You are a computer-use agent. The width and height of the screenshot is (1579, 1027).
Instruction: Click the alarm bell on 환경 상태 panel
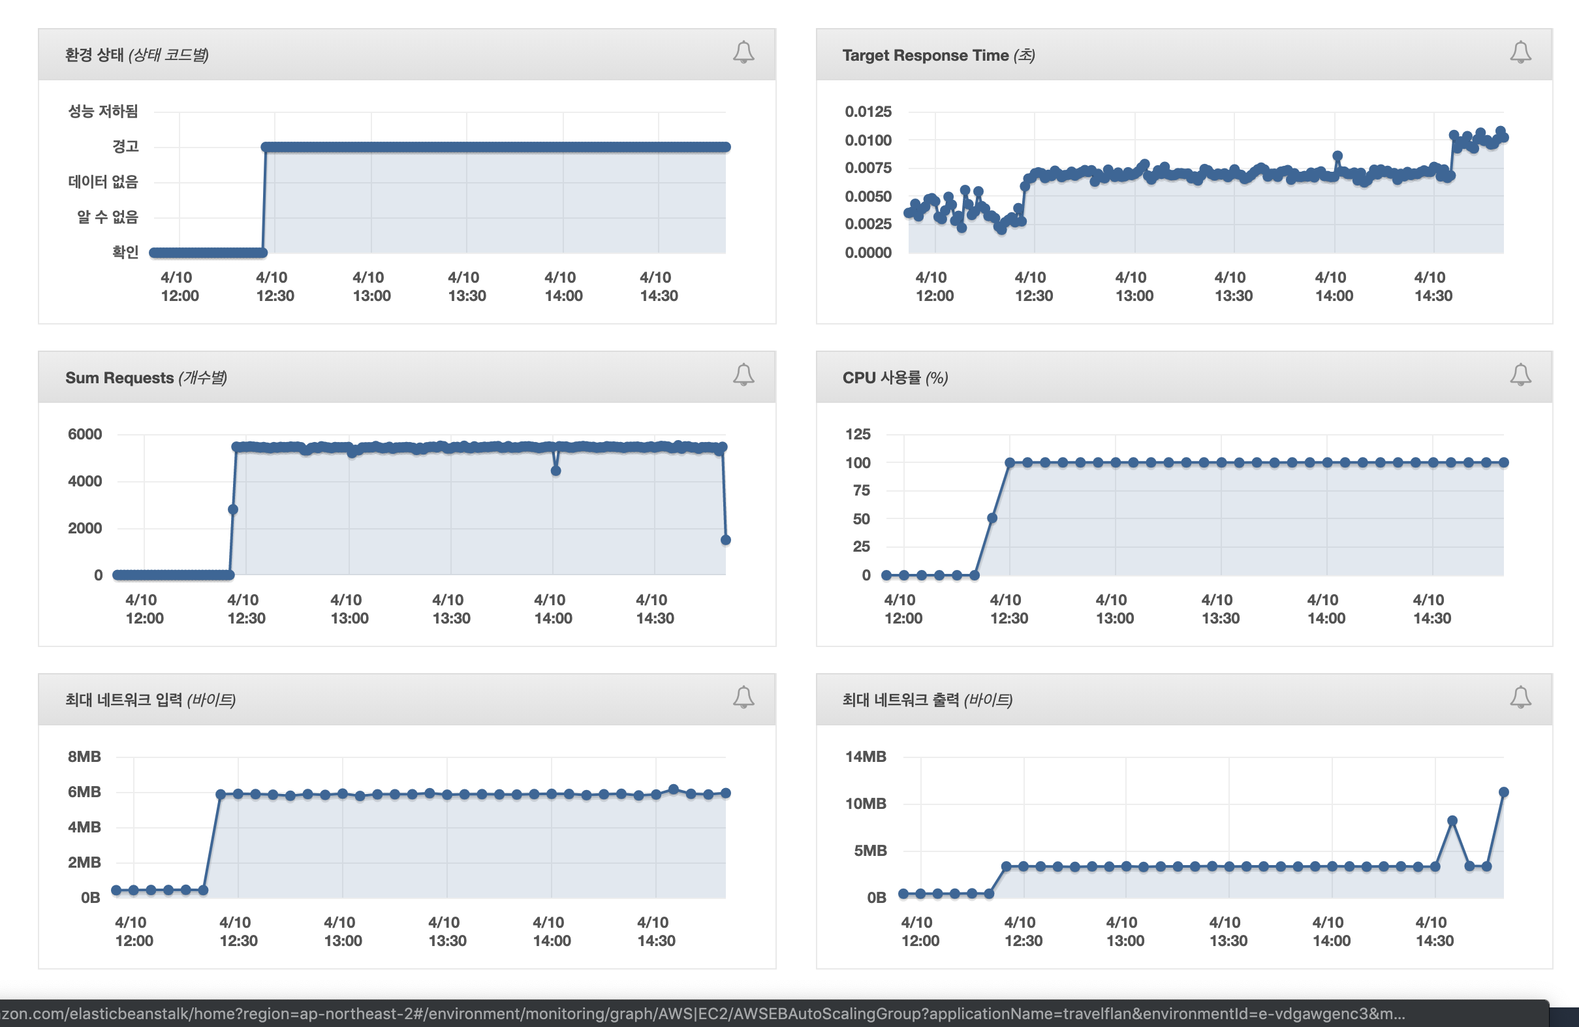[x=743, y=52]
